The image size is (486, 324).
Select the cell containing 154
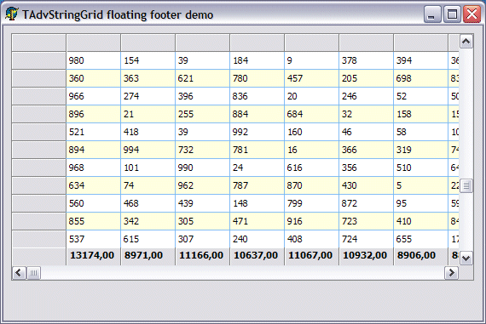click(x=148, y=60)
